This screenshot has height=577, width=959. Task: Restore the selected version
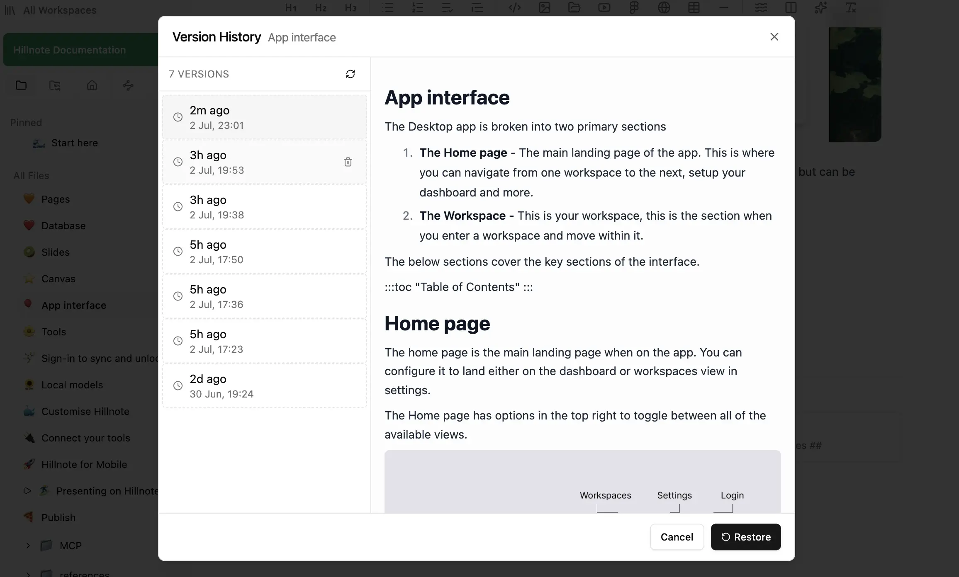(x=746, y=537)
